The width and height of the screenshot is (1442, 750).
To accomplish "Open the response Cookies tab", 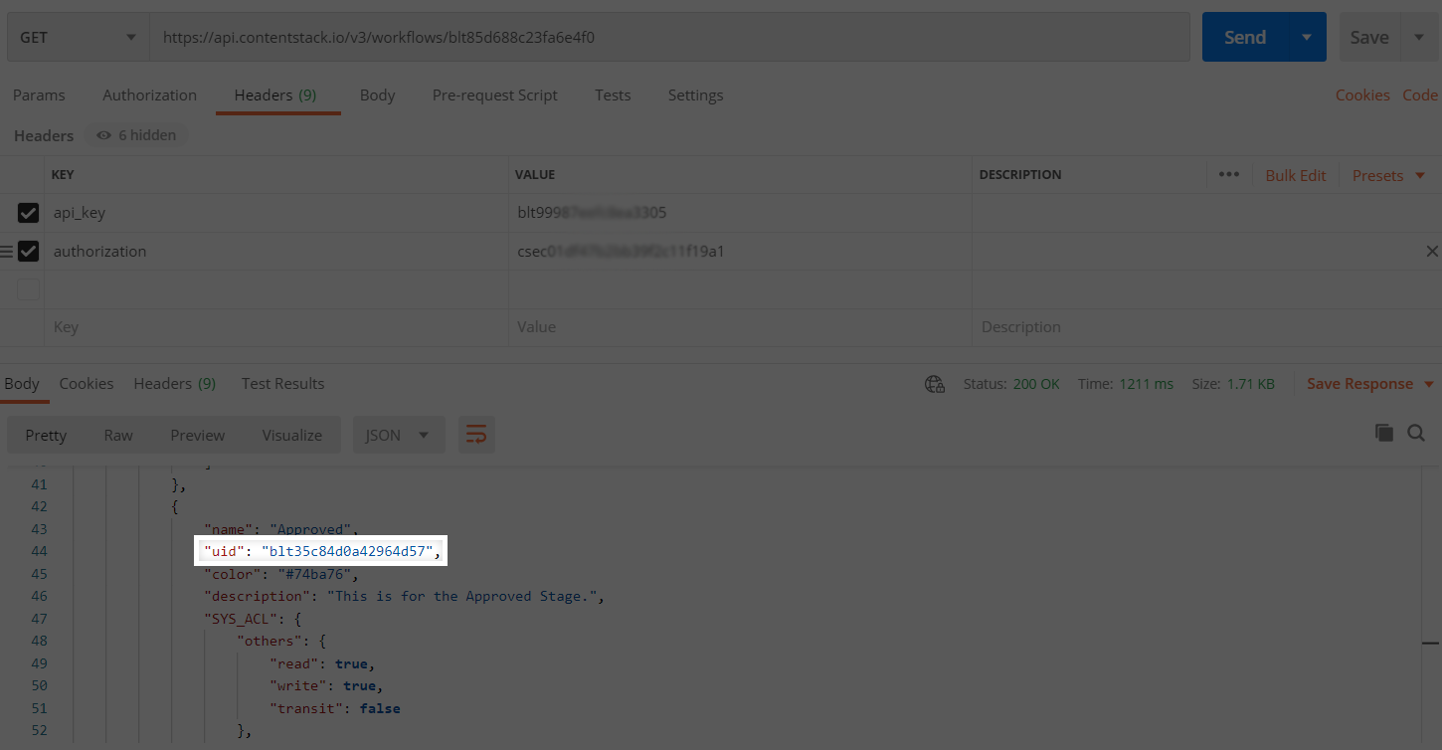I will pos(87,384).
